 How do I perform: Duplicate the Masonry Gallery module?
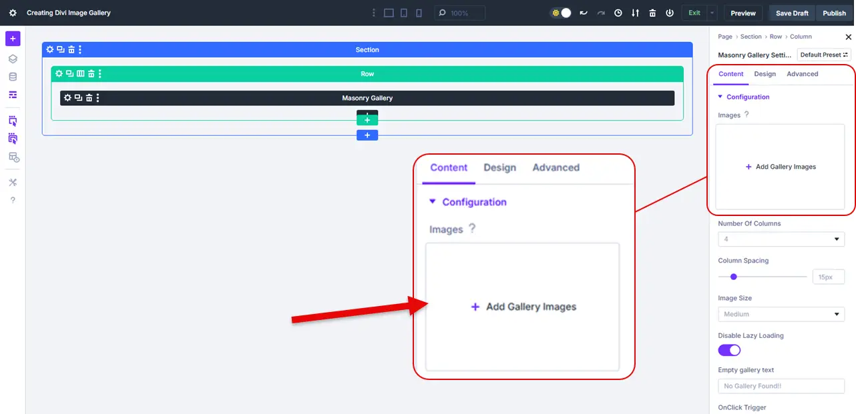click(x=78, y=98)
